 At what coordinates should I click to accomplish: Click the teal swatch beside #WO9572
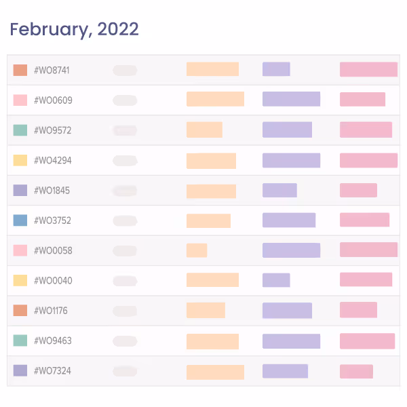(20, 130)
